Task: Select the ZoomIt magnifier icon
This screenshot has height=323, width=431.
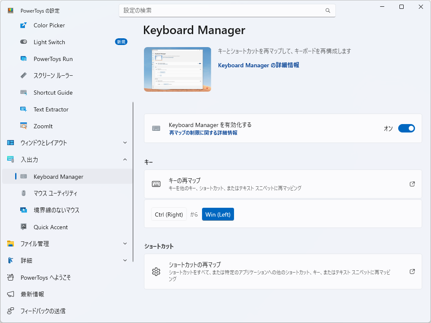Action: point(24,126)
